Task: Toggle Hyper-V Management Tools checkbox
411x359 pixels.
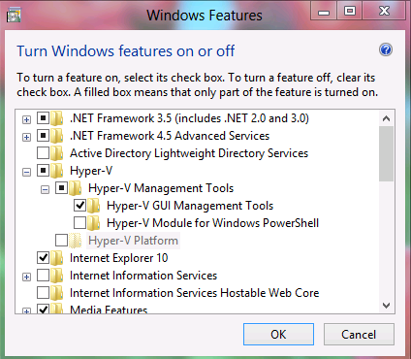Action: [61, 188]
